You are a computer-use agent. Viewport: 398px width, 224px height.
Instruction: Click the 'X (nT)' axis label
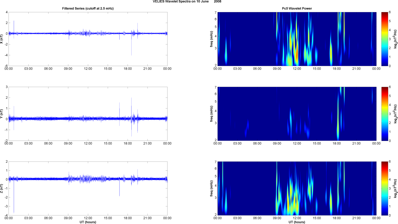pos(2,39)
